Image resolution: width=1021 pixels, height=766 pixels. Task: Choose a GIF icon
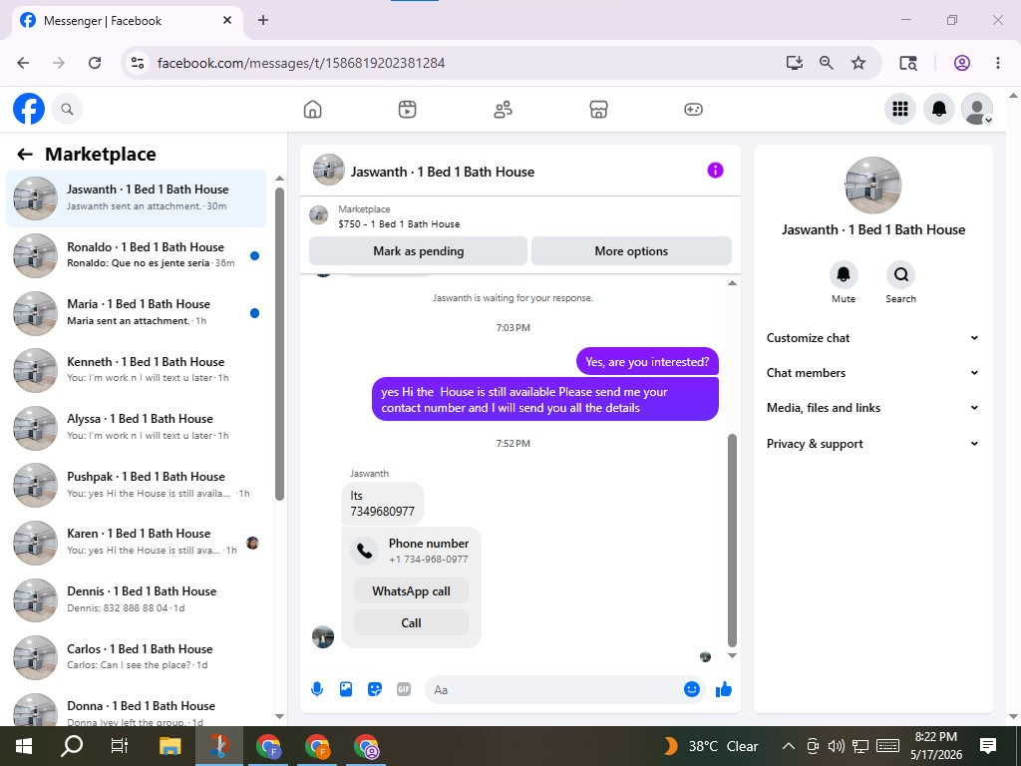(x=404, y=689)
